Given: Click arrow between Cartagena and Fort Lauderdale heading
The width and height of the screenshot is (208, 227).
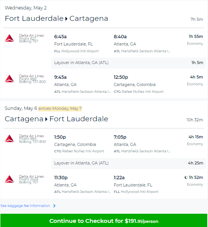Looking at the screenshot, I should [x=46, y=119].
